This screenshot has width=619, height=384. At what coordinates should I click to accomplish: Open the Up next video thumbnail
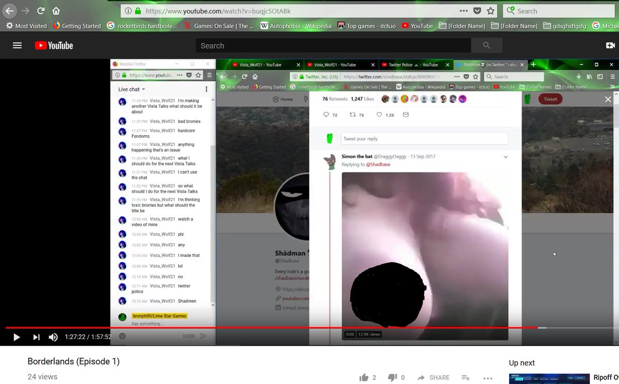coord(549,379)
